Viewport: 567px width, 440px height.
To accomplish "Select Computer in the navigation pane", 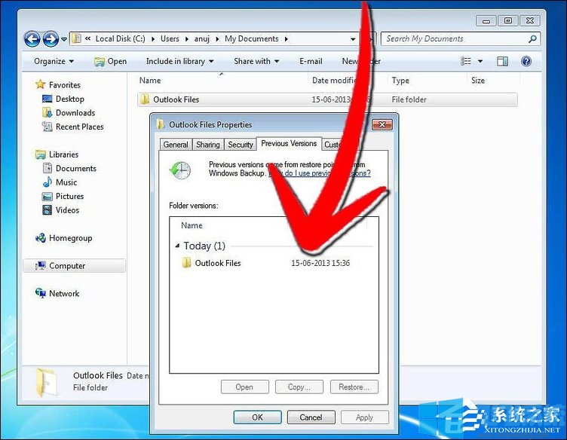I will (74, 265).
